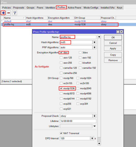Open Proposal Check dropdown arrow
This screenshot has width=136, height=147.
pyautogui.click(x=95, y=116)
